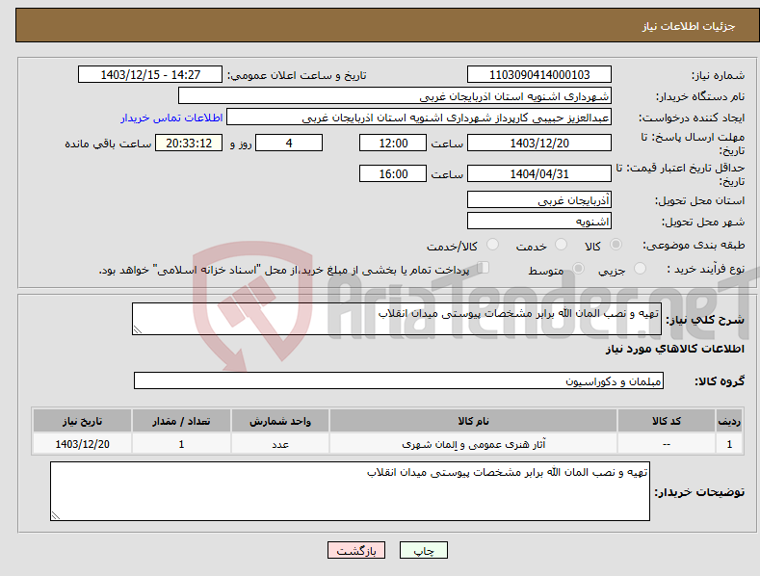Click the بازگشت (back) button
This screenshot has height=576, width=760.
[356, 550]
